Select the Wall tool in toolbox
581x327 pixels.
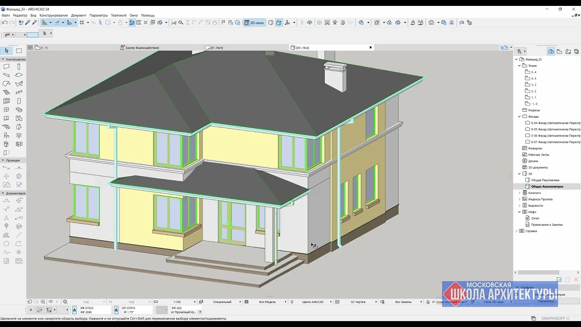pos(6,67)
